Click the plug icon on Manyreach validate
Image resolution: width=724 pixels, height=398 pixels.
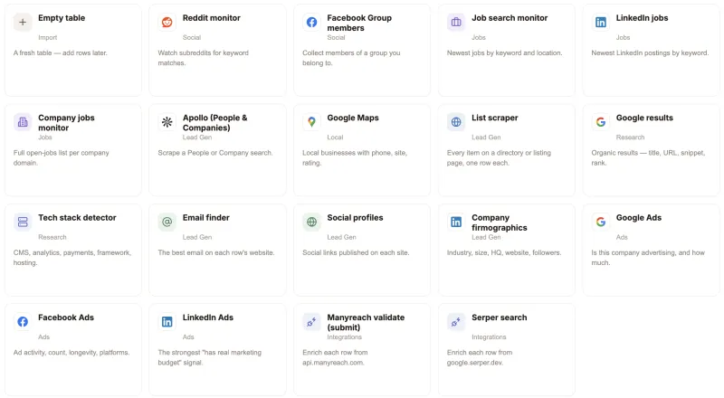(311, 321)
